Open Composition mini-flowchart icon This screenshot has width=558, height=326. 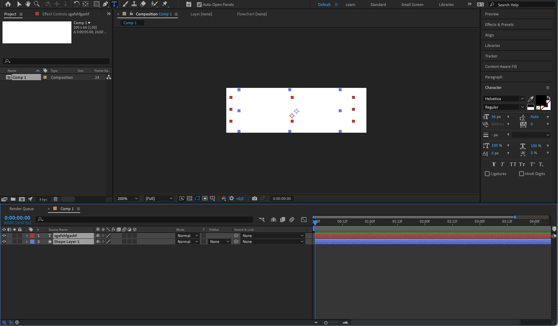(x=262, y=220)
